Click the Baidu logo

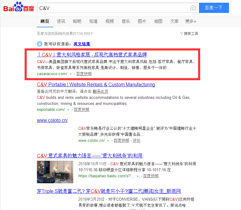[19, 7]
